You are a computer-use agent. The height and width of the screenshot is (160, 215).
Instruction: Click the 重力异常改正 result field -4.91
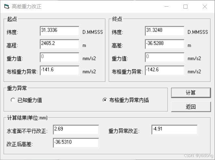pos(174,130)
